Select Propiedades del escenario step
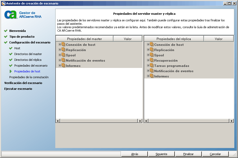The image size is (238, 158). point(31,66)
